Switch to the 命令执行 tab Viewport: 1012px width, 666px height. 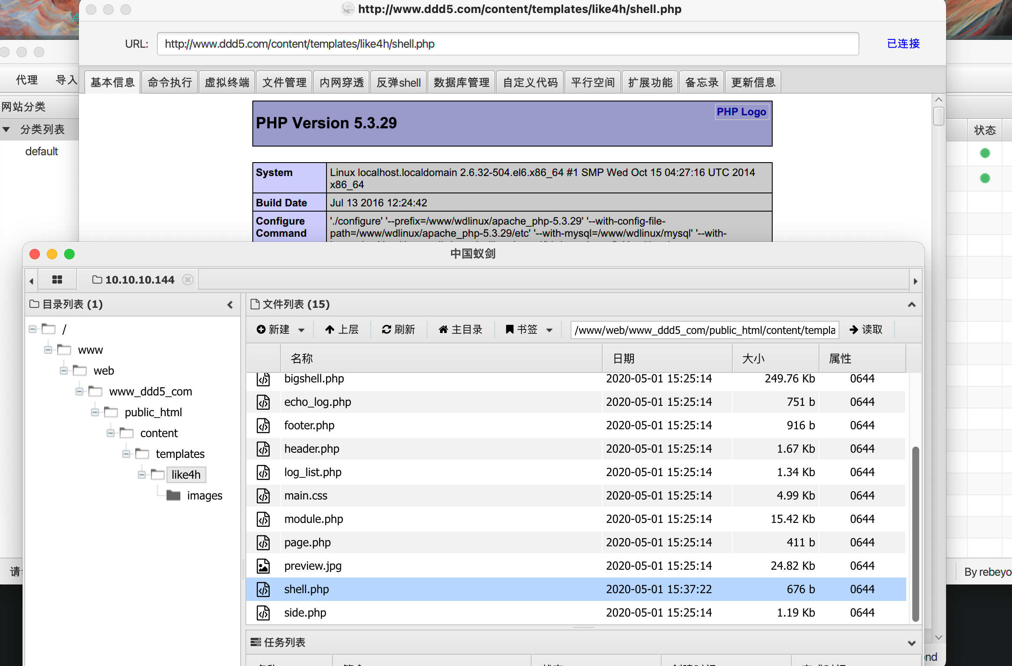pos(170,82)
